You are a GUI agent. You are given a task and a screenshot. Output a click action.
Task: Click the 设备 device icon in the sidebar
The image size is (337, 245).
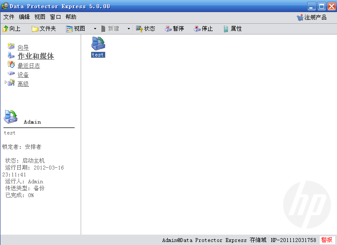pos(11,73)
